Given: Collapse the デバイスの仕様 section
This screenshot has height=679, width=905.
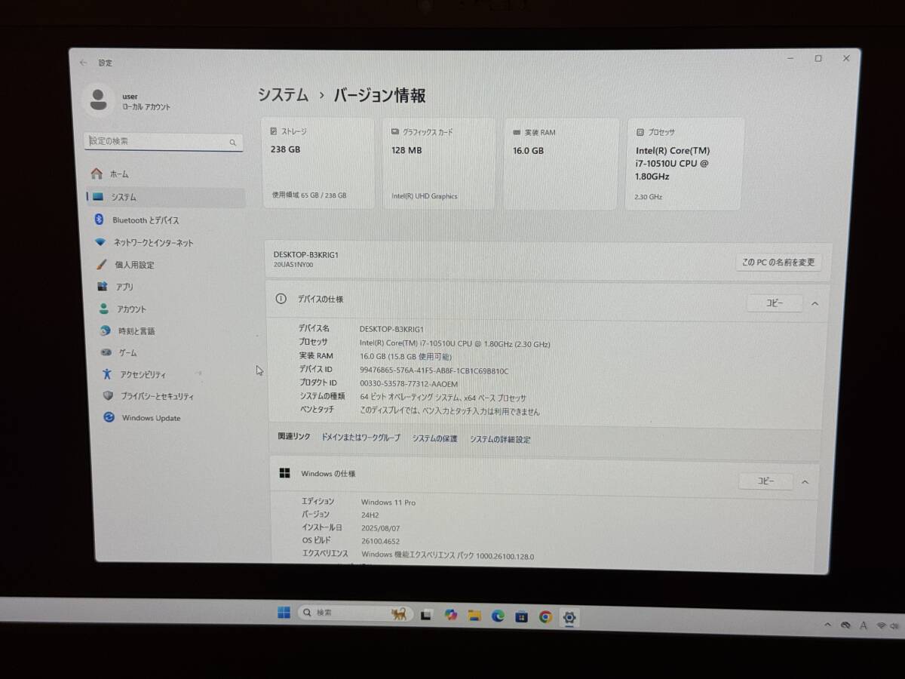Looking at the screenshot, I should (x=814, y=303).
